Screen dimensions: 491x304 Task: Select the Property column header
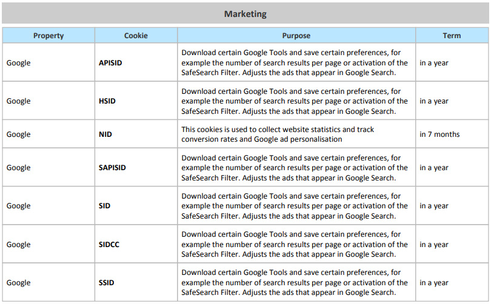(x=48, y=35)
